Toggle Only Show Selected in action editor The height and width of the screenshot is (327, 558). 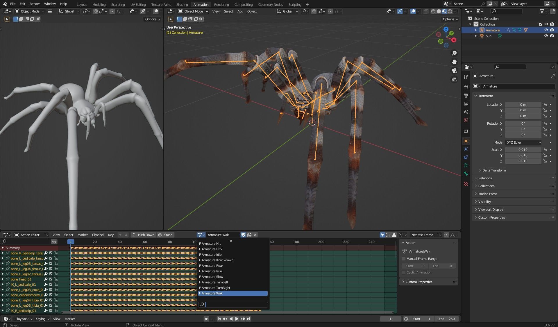point(382,235)
